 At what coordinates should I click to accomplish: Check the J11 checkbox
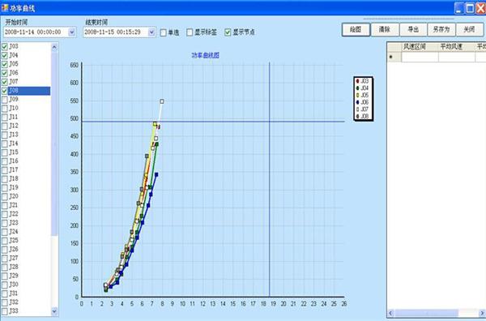[x=5, y=118]
